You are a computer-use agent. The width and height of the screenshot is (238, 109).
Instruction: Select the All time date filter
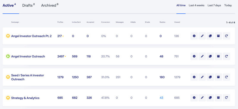click(181, 5)
